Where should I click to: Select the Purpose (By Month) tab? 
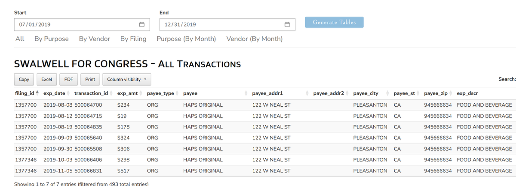186,39
